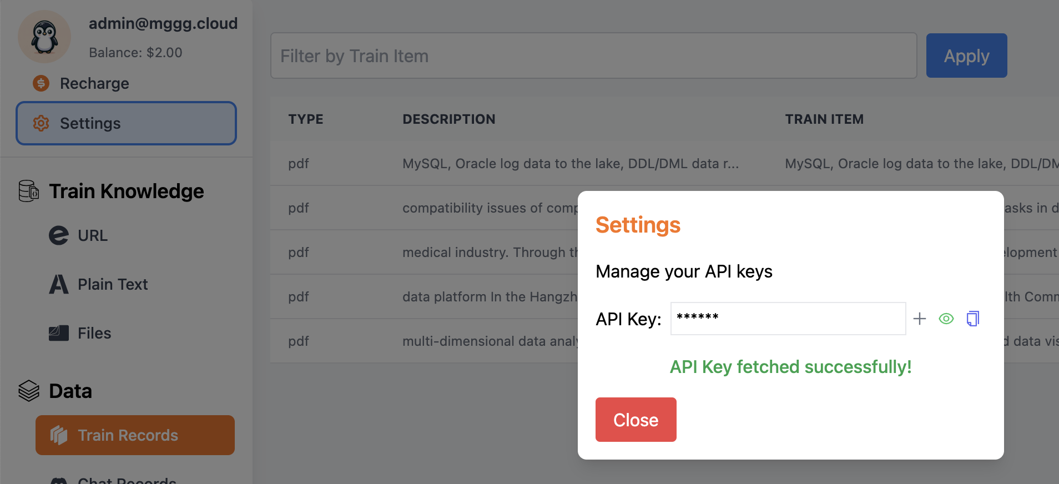Open the Settings gear icon
The height and width of the screenshot is (484, 1059).
(41, 123)
